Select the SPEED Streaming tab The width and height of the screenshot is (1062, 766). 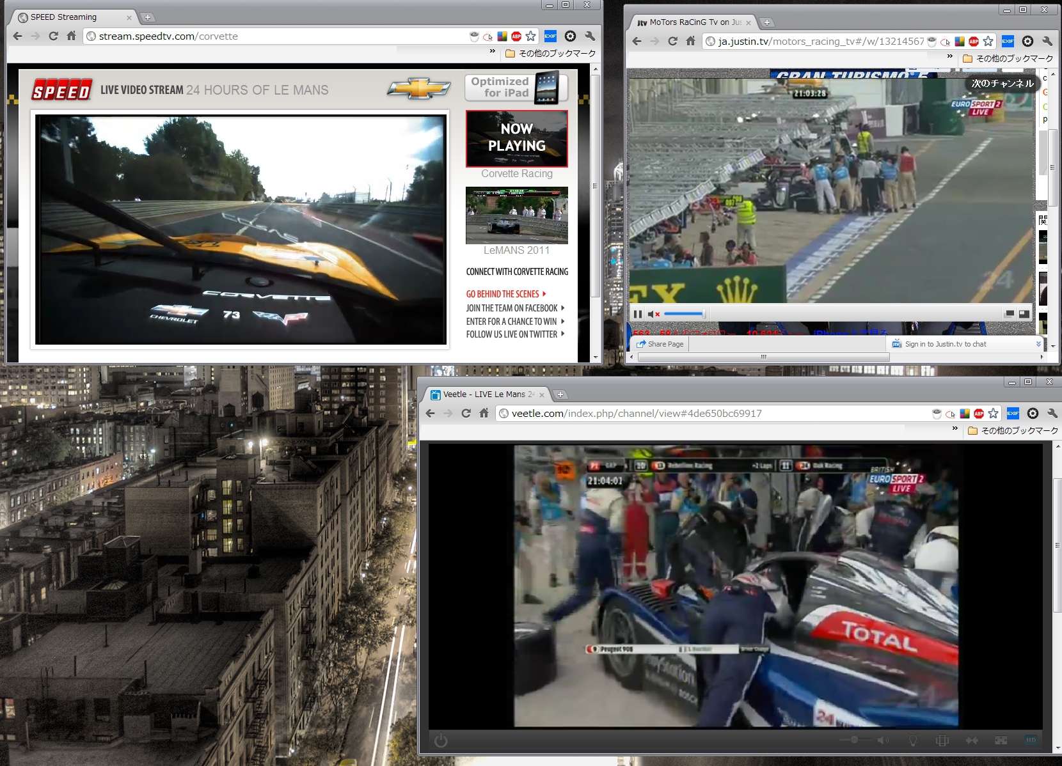[x=72, y=17]
